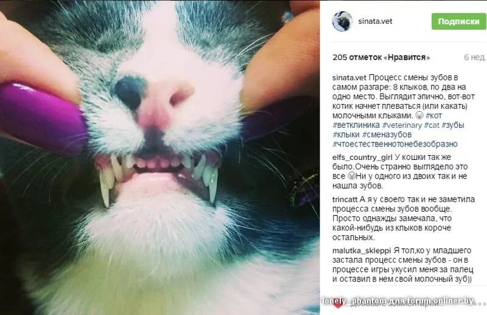Open the #ветклиника hashtag
The height and width of the screenshot is (315, 487).
(x=356, y=125)
